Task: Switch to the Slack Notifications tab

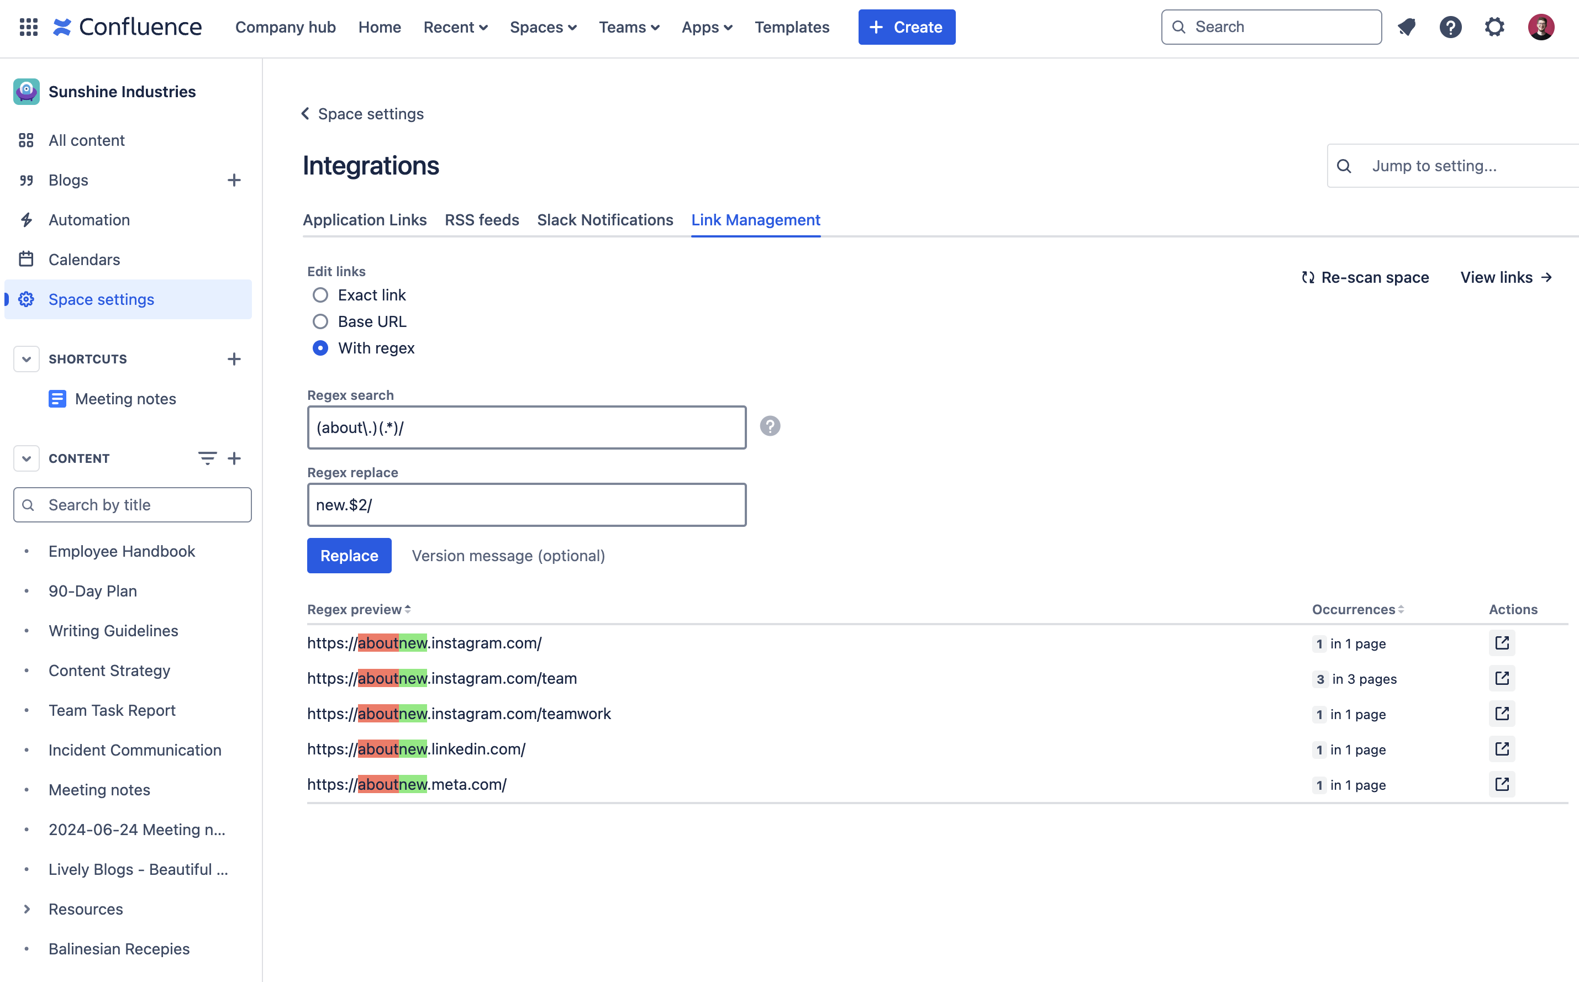Action: pyautogui.click(x=605, y=219)
